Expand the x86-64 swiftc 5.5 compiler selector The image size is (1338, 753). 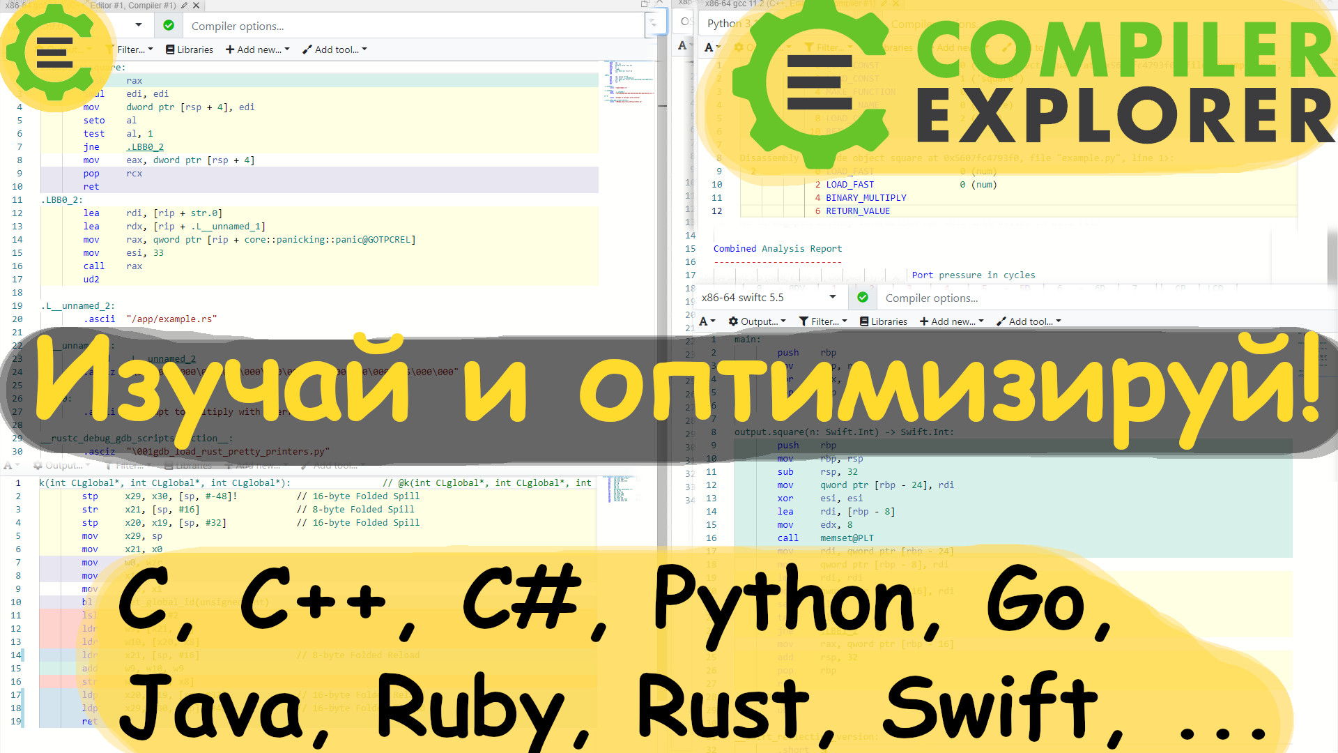point(768,298)
